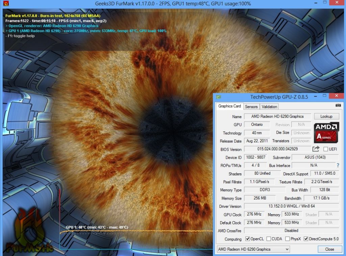Viewport: 346px width, 256px height.
Task: Switch to the Sensors tab
Action: click(x=251, y=107)
